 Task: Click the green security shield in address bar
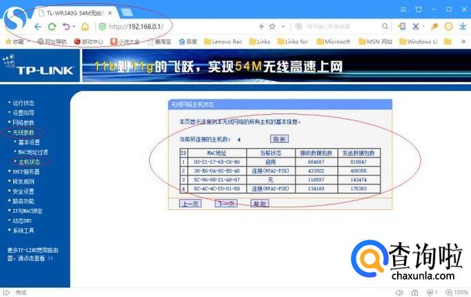[102, 27]
